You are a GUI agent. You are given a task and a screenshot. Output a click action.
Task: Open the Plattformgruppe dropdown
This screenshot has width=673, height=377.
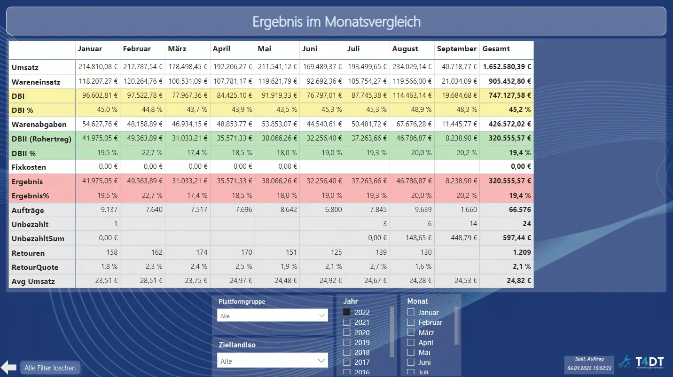click(273, 315)
